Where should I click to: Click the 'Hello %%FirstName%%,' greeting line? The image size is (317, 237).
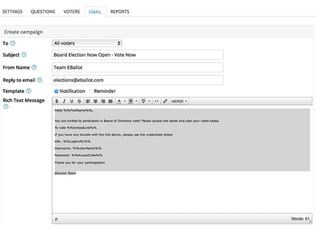74,111
